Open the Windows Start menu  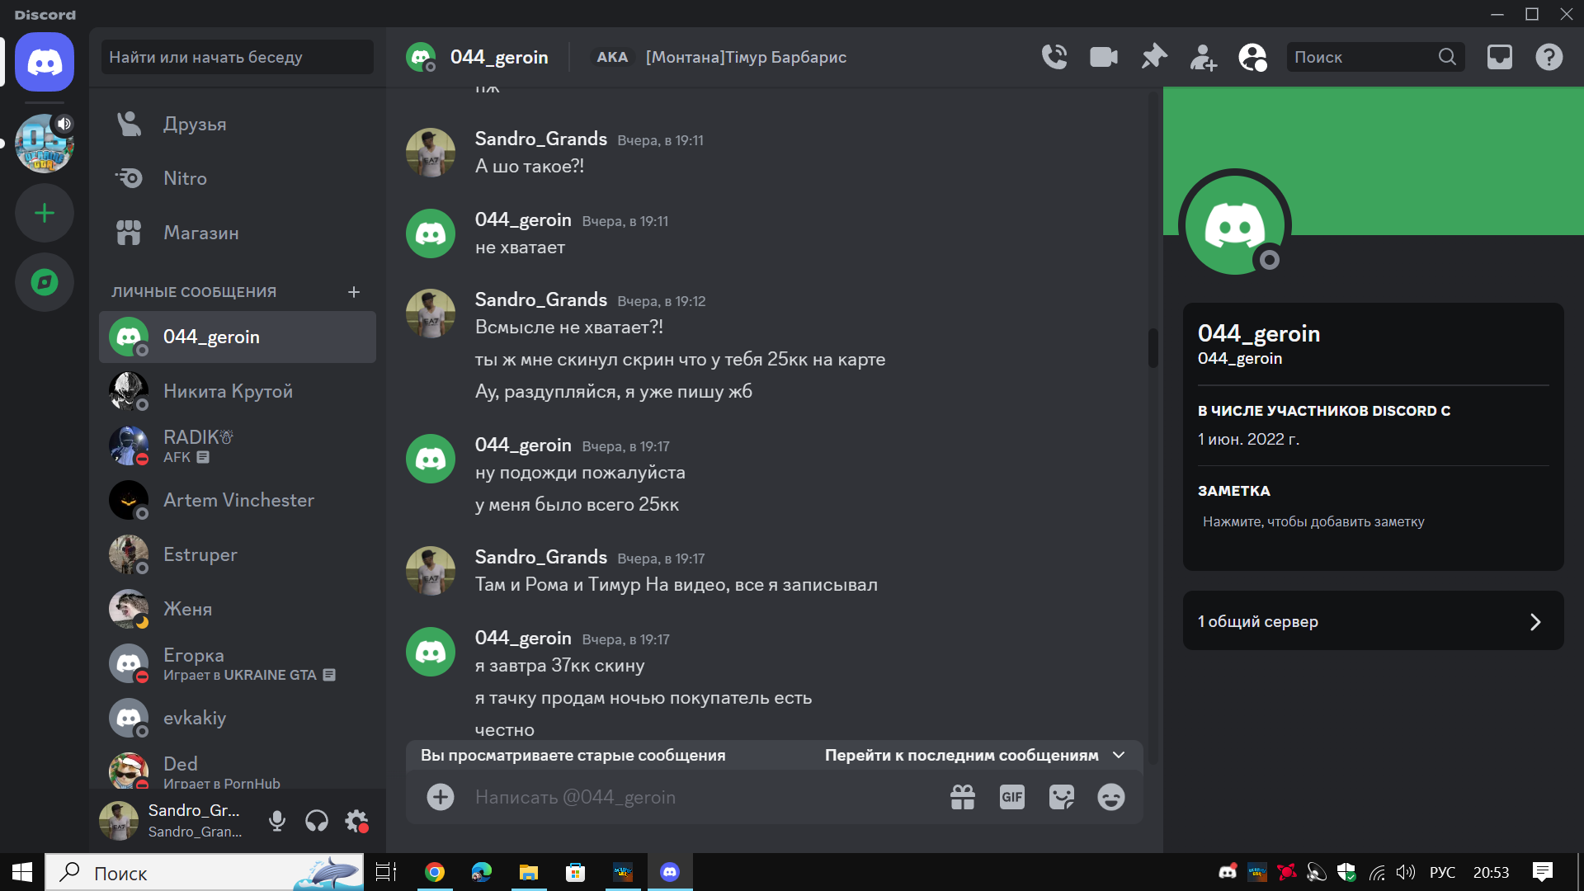(x=22, y=872)
